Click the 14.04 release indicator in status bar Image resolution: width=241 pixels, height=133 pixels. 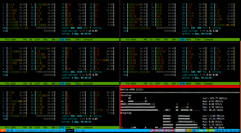(x=9, y=130)
